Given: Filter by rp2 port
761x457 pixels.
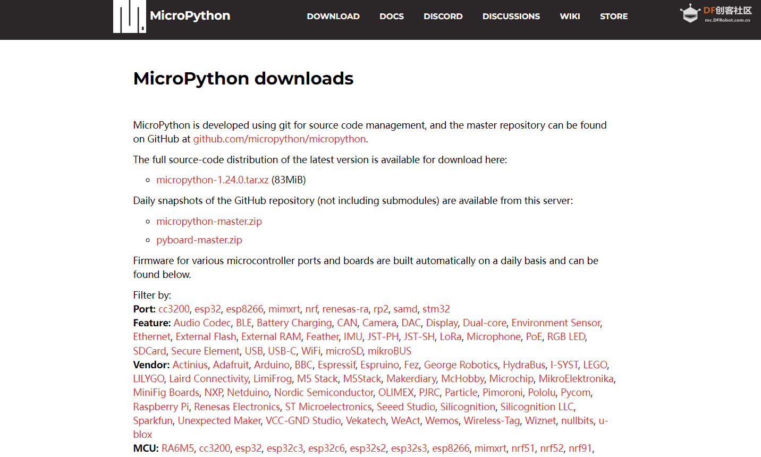Looking at the screenshot, I should point(381,309).
